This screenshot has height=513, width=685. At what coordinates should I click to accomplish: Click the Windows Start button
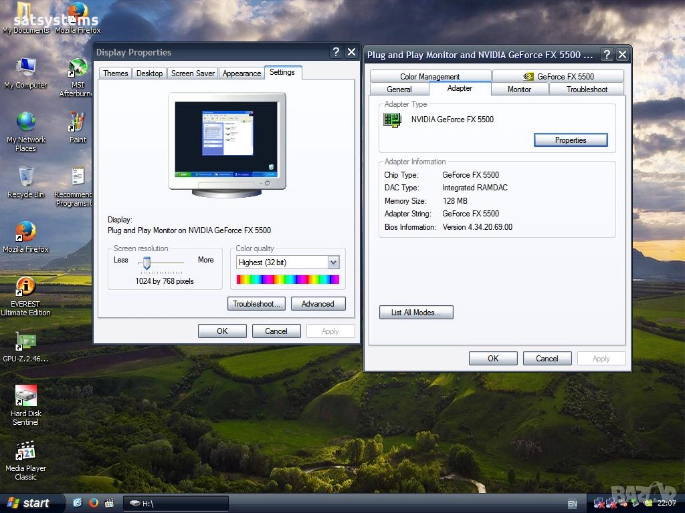[28, 503]
